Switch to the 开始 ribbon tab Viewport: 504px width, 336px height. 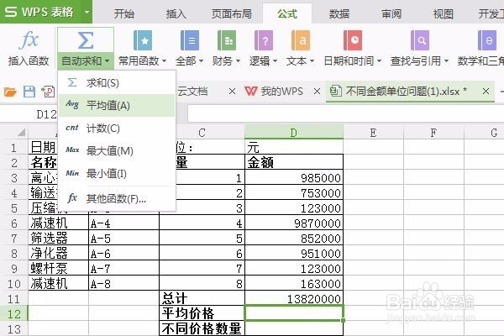click(x=124, y=13)
